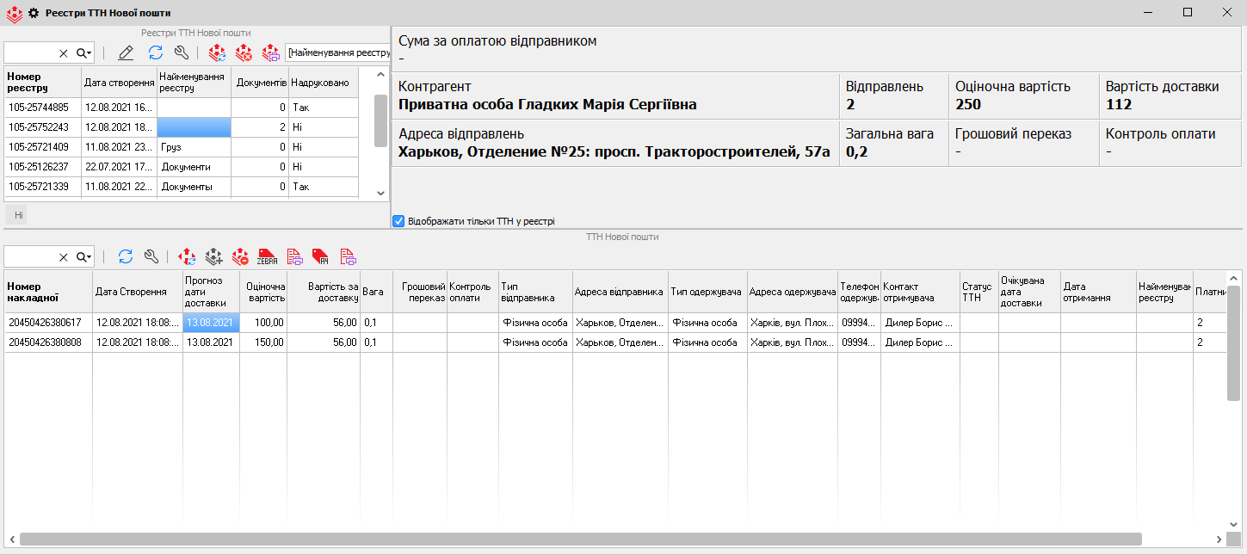This screenshot has height=555, width=1247.
Task: Open search options dropdown in registry search box
Action: coord(83,53)
